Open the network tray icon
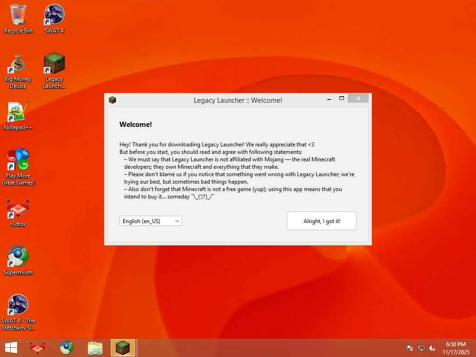This screenshot has width=476, height=357. tap(421, 348)
